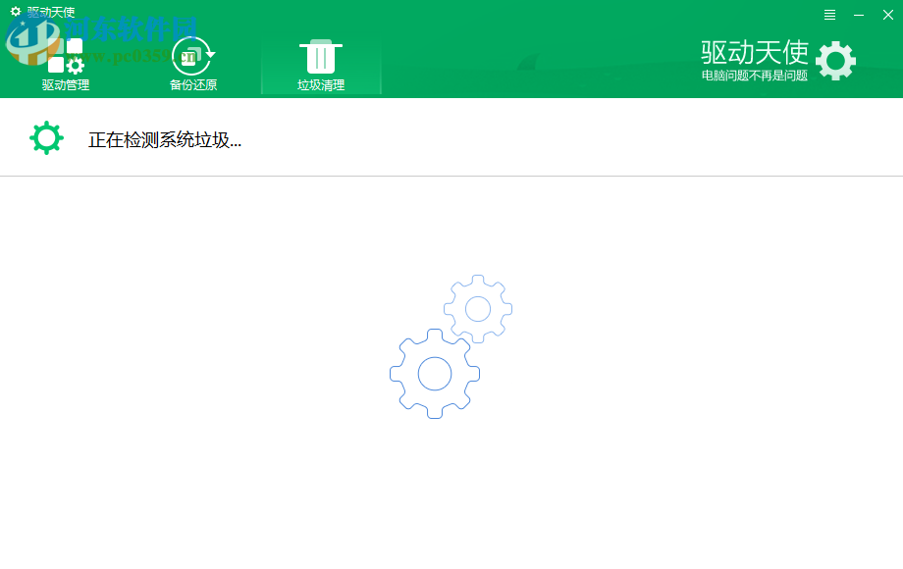Open the driver management squares icon
Image resolution: width=903 pixels, height=569 pixels.
[x=65, y=56]
